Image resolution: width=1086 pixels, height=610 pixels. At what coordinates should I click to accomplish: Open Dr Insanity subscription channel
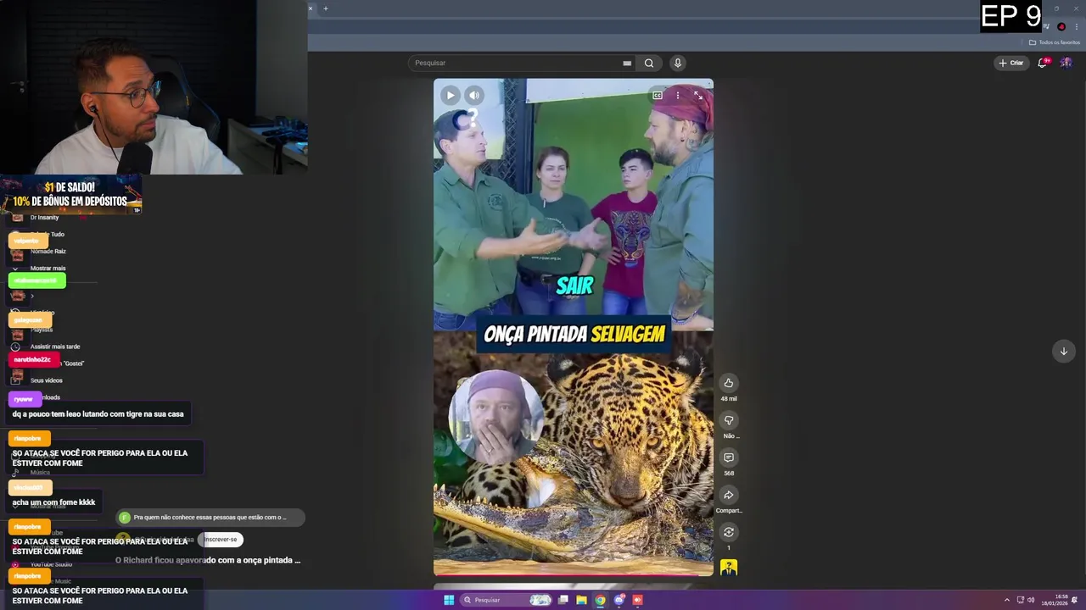44,218
